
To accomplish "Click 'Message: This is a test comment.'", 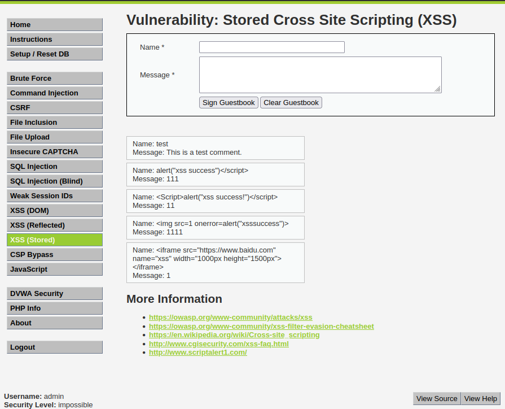I will coord(187,153).
